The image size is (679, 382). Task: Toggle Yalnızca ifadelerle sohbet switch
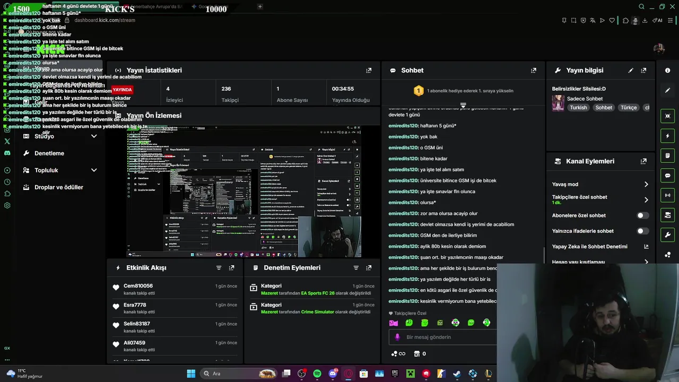[642, 231]
